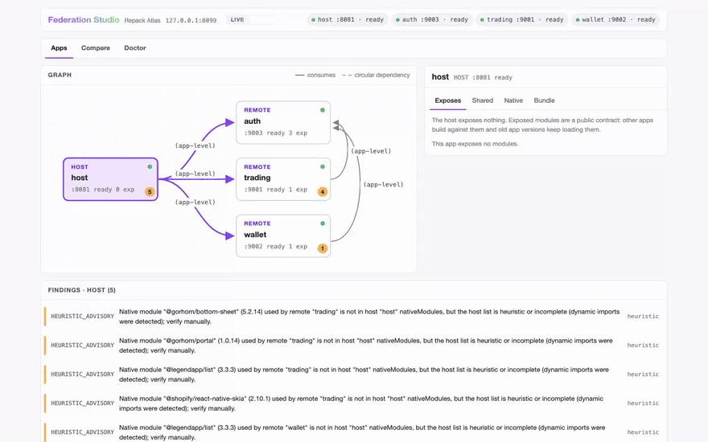Select the auth remote node

283,123
